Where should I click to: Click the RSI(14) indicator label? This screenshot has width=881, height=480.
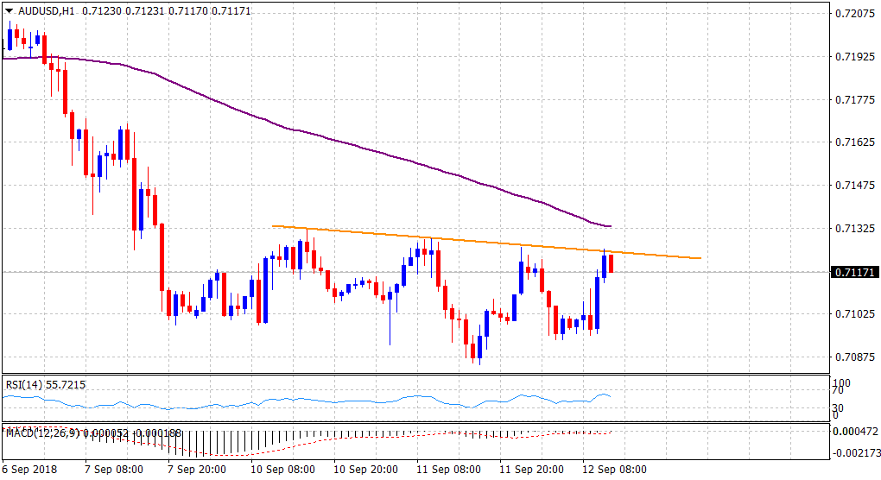(25, 384)
